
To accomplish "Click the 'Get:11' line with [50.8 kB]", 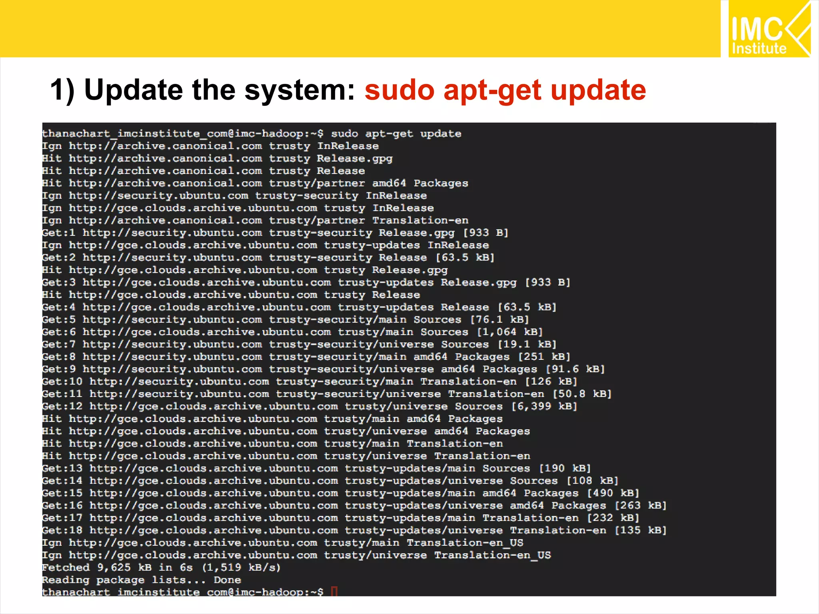I will (327, 394).
